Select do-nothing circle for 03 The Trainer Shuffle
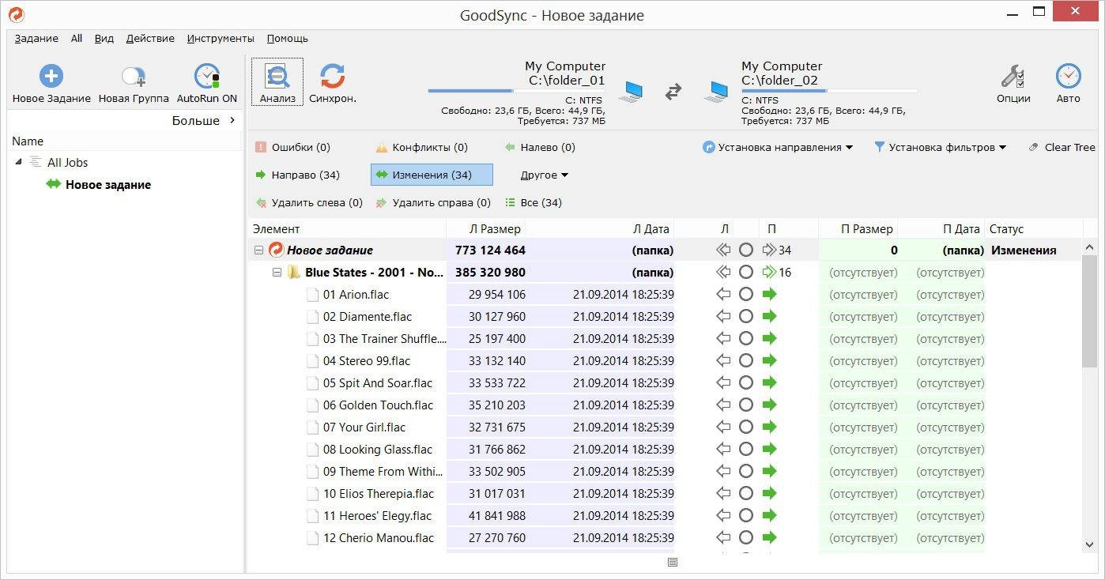 pos(745,339)
